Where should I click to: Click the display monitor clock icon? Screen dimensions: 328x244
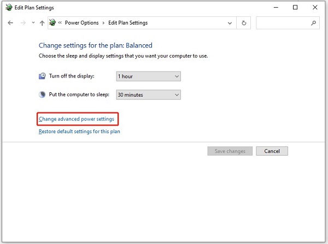[x=42, y=76]
